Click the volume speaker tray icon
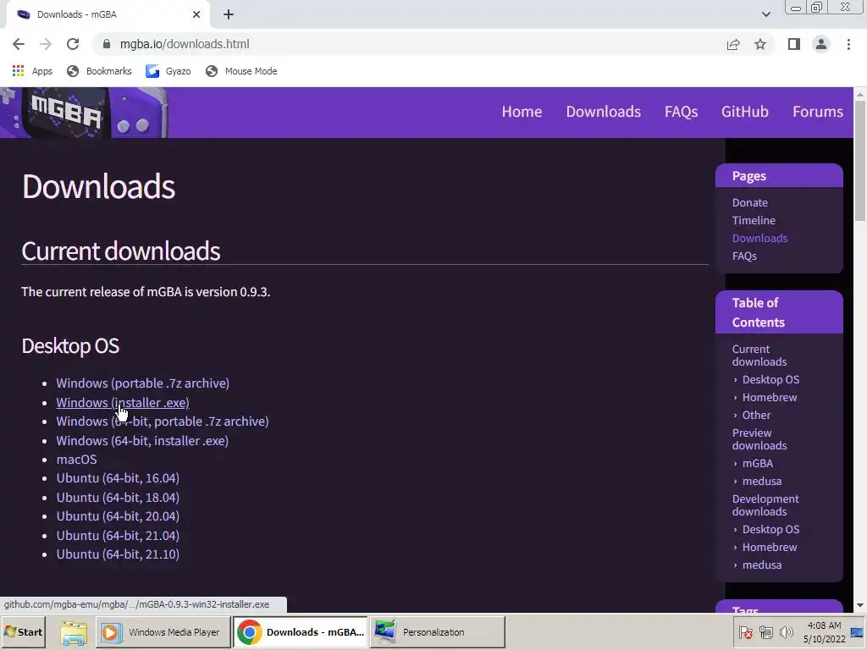 point(786,632)
